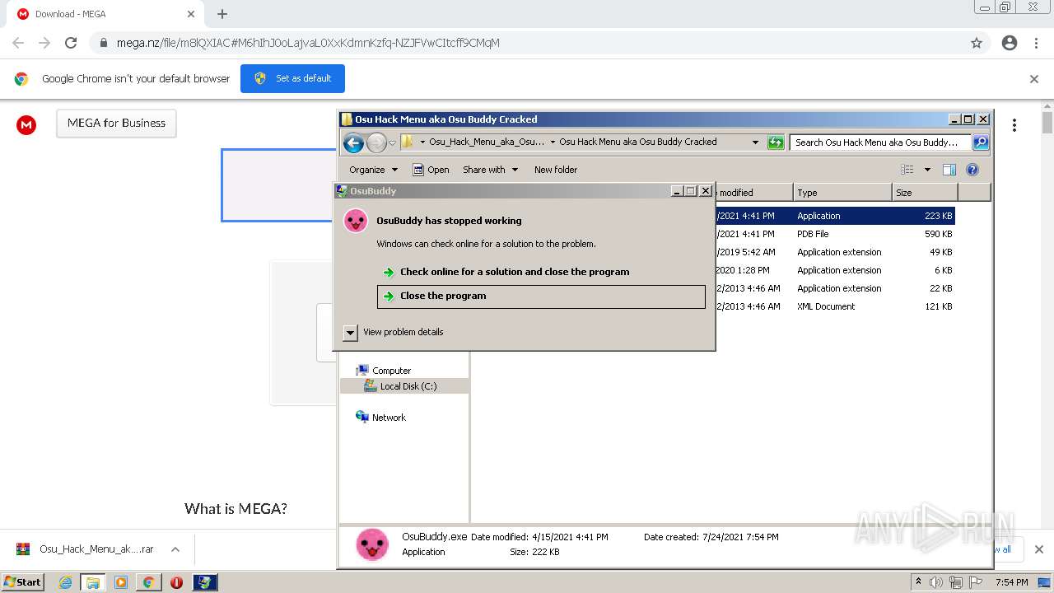Bookmark this page with star icon
This screenshot has height=593, width=1054.
pyautogui.click(x=977, y=43)
